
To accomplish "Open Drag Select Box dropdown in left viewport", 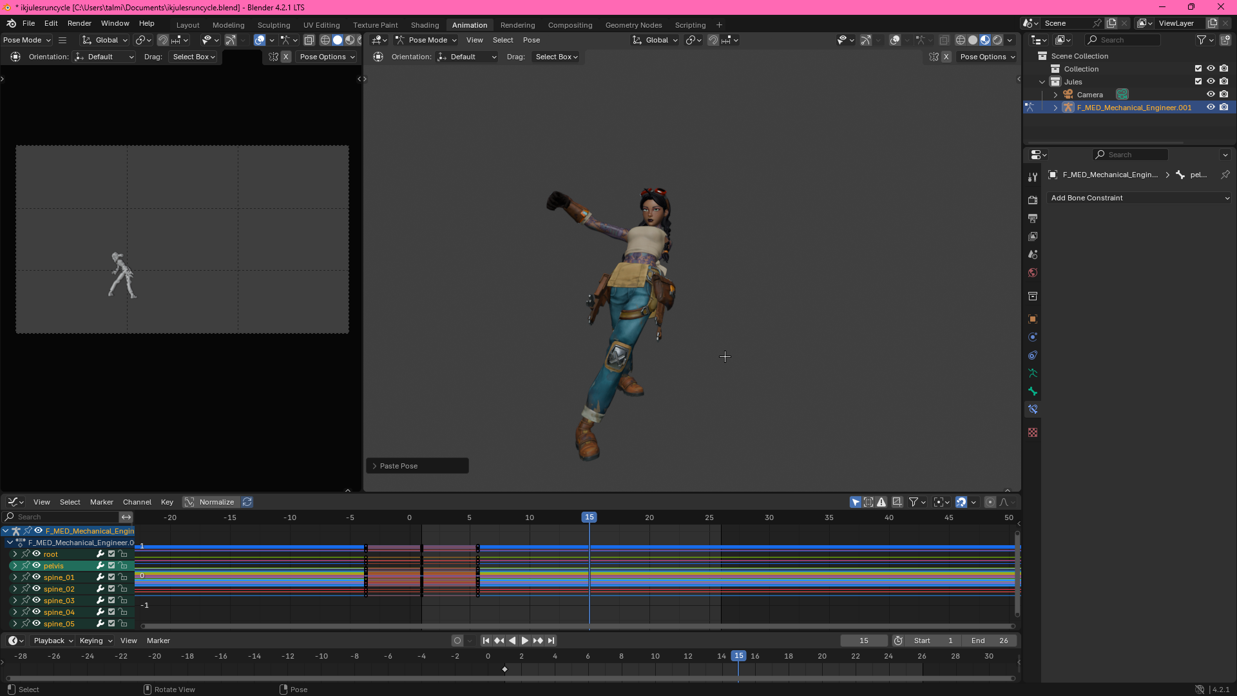I will pos(193,57).
